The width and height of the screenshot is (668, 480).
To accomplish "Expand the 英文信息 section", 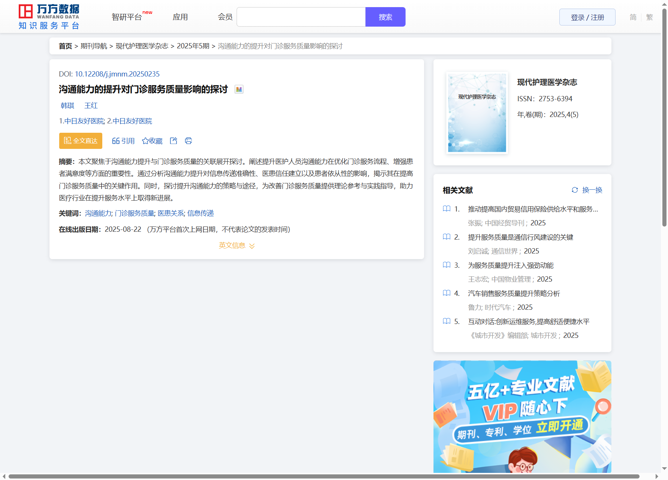I will [236, 246].
